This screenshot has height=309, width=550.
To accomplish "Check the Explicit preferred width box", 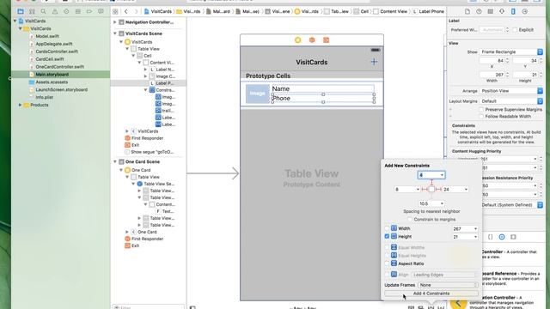I will [515, 30].
